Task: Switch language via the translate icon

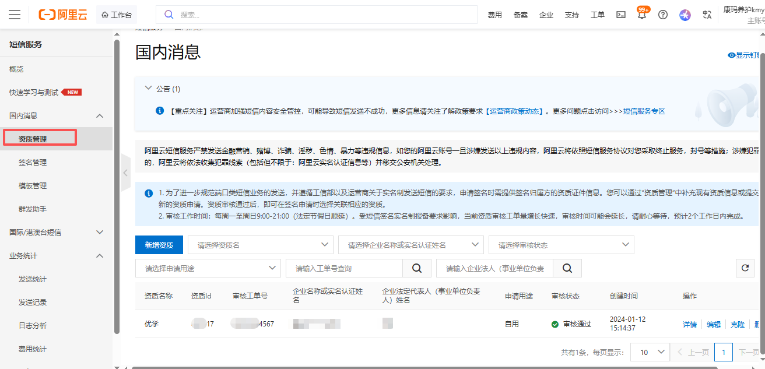Action: point(707,14)
